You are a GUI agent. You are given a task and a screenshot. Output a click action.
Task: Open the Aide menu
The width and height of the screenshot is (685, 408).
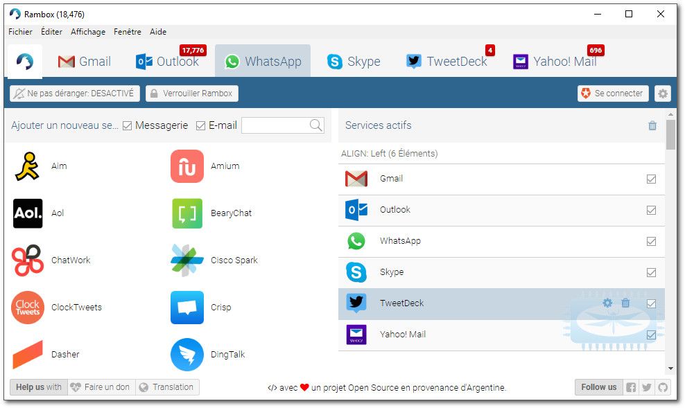[157, 32]
